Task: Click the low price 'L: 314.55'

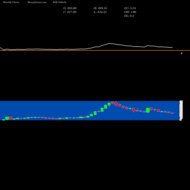Action: tap(100, 12)
